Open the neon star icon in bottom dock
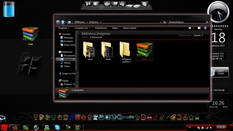The image size is (233, 131). [191, 117]
